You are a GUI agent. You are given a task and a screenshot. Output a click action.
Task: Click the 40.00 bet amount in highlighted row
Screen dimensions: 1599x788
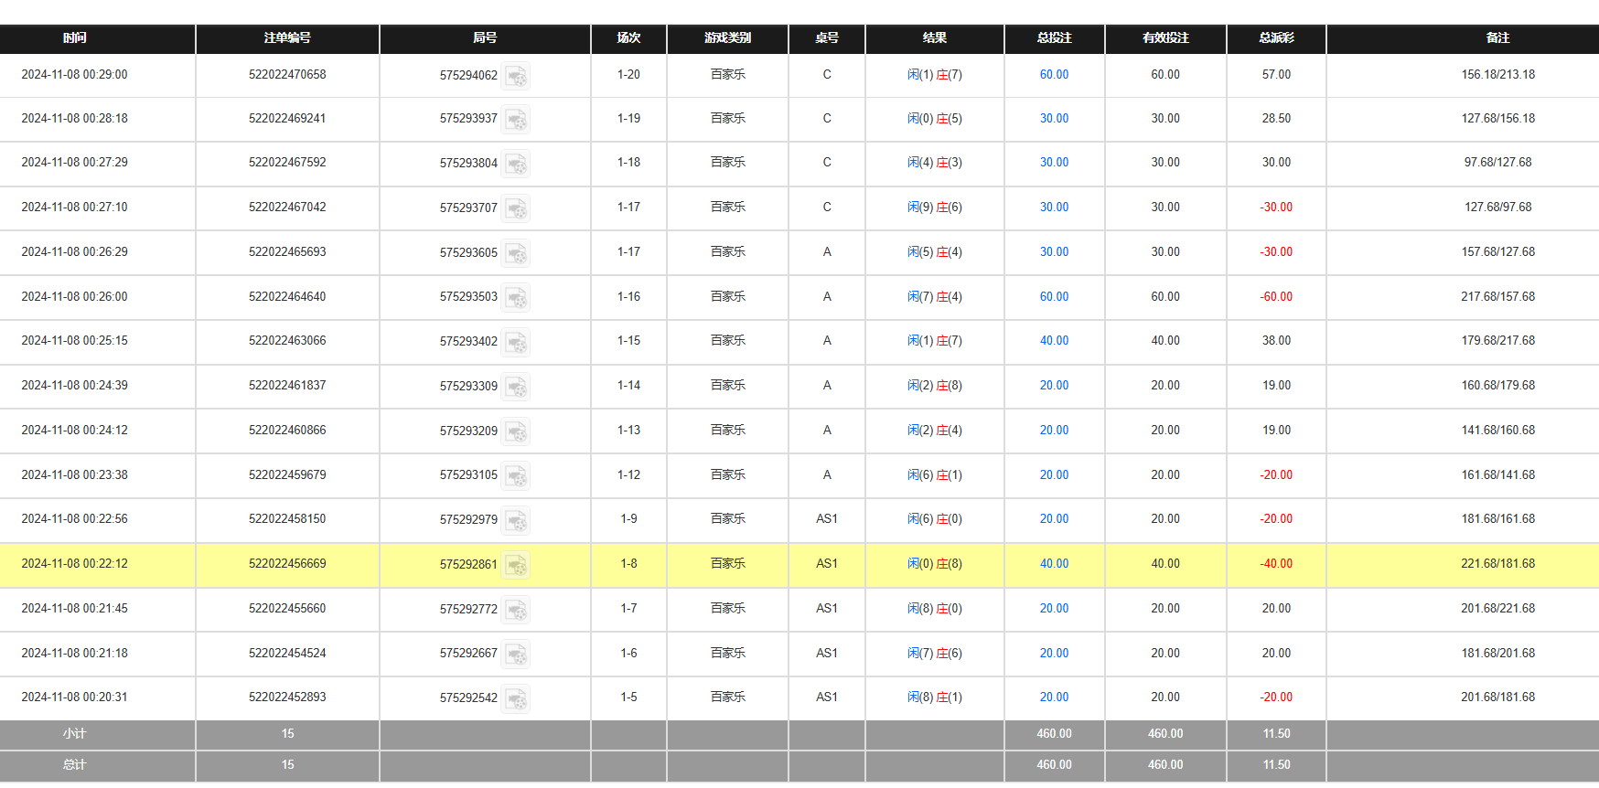pos(1054,564)
